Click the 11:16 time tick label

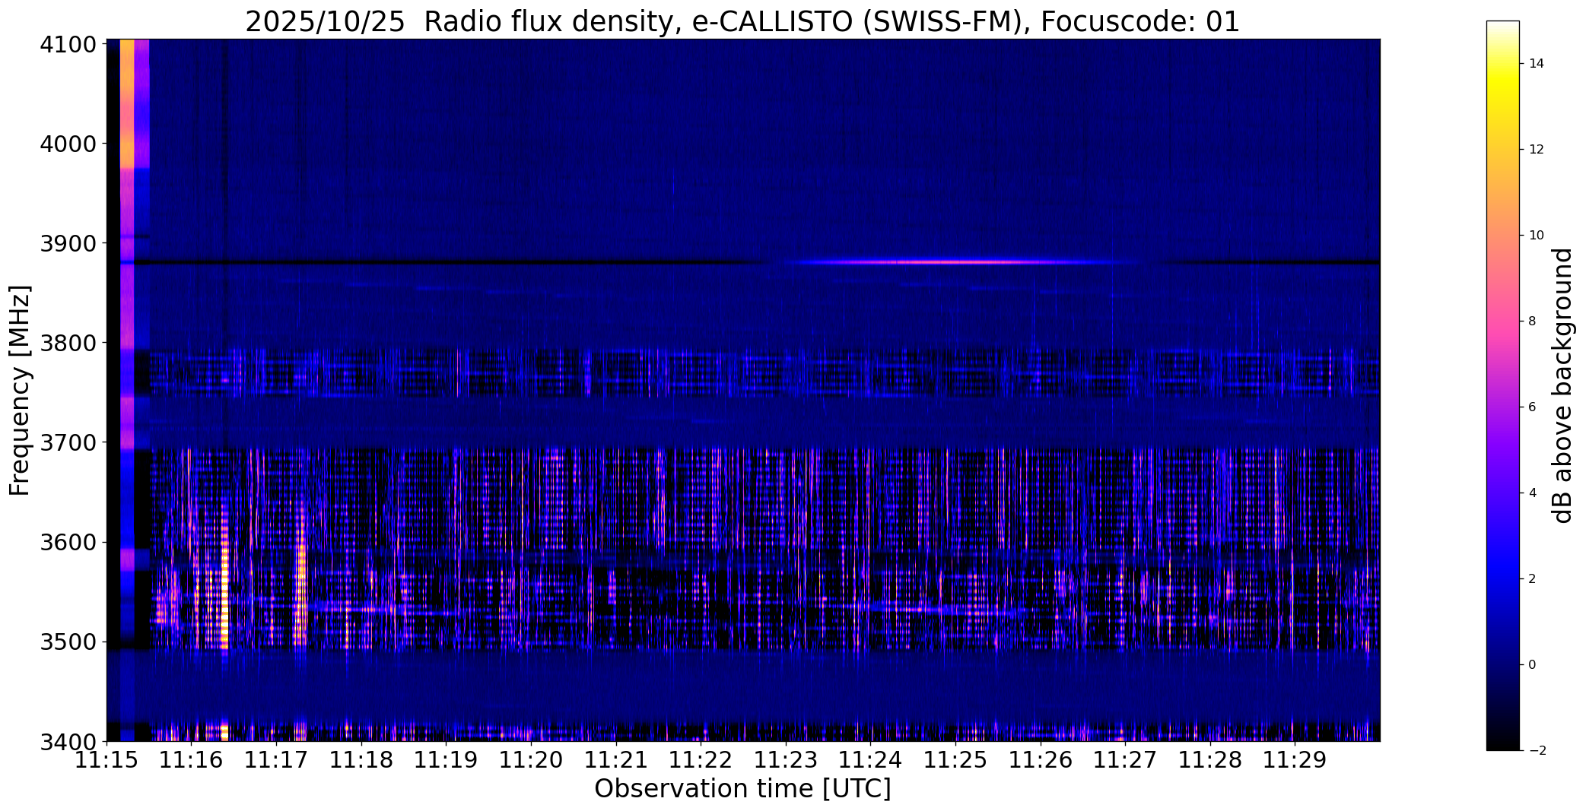click(192, 760)
